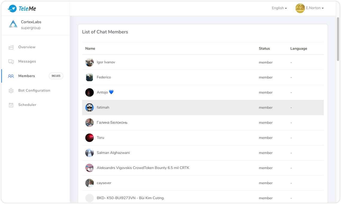341x204 pixels.
Task: Click the Overview chart icon
Action: [x=11, y=47]
